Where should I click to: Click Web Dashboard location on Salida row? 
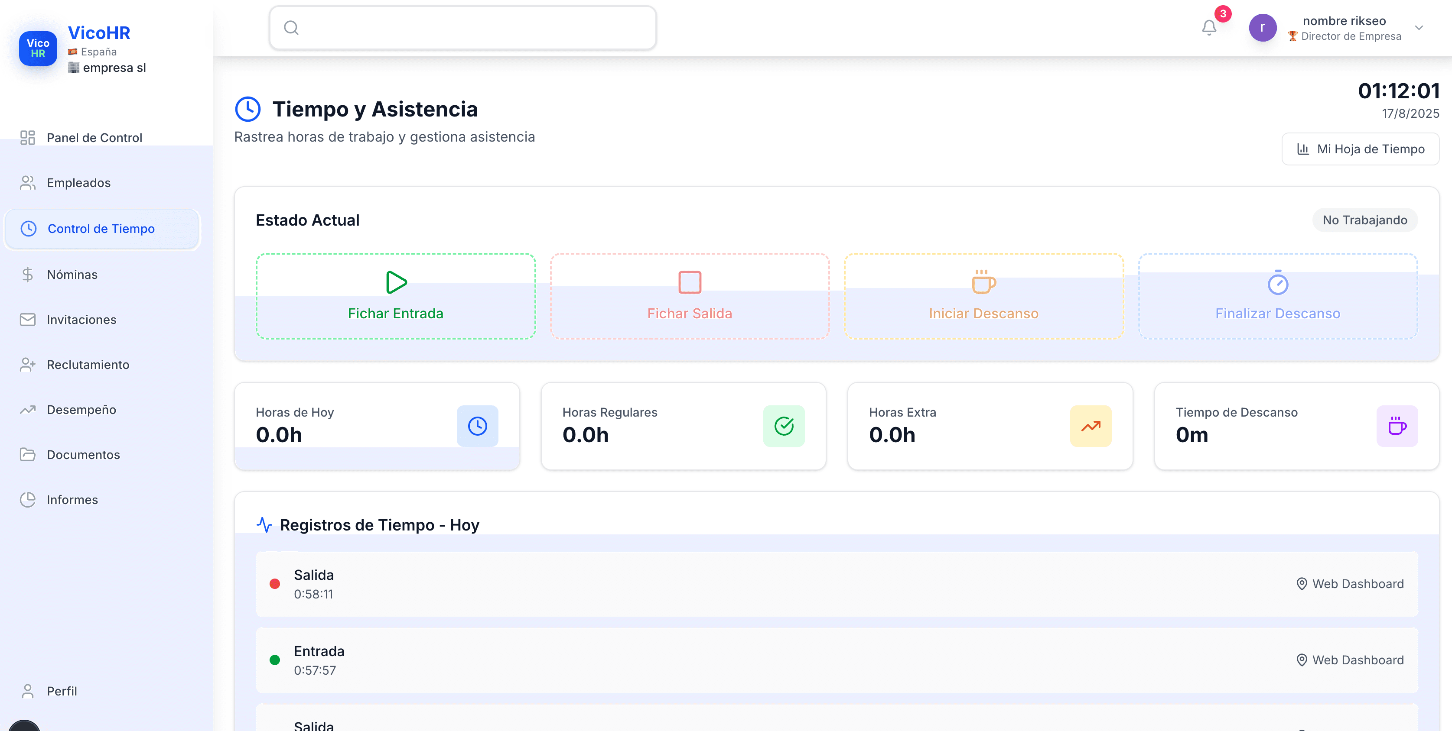coord(1351,584)
